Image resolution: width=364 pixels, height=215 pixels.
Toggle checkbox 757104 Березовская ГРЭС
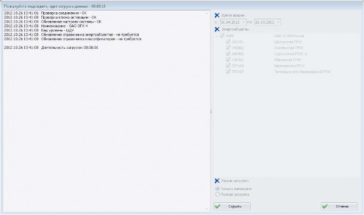228,66
